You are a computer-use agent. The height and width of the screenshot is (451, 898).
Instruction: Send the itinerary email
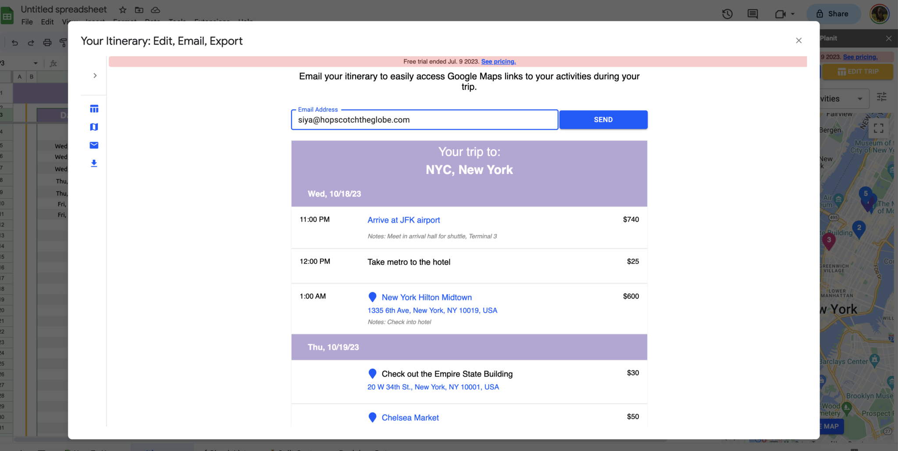pyautogui.click(x=603, y=120)
